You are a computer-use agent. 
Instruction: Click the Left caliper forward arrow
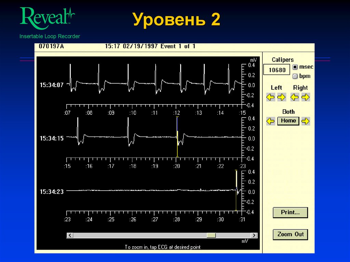click(x=282, y=97)
